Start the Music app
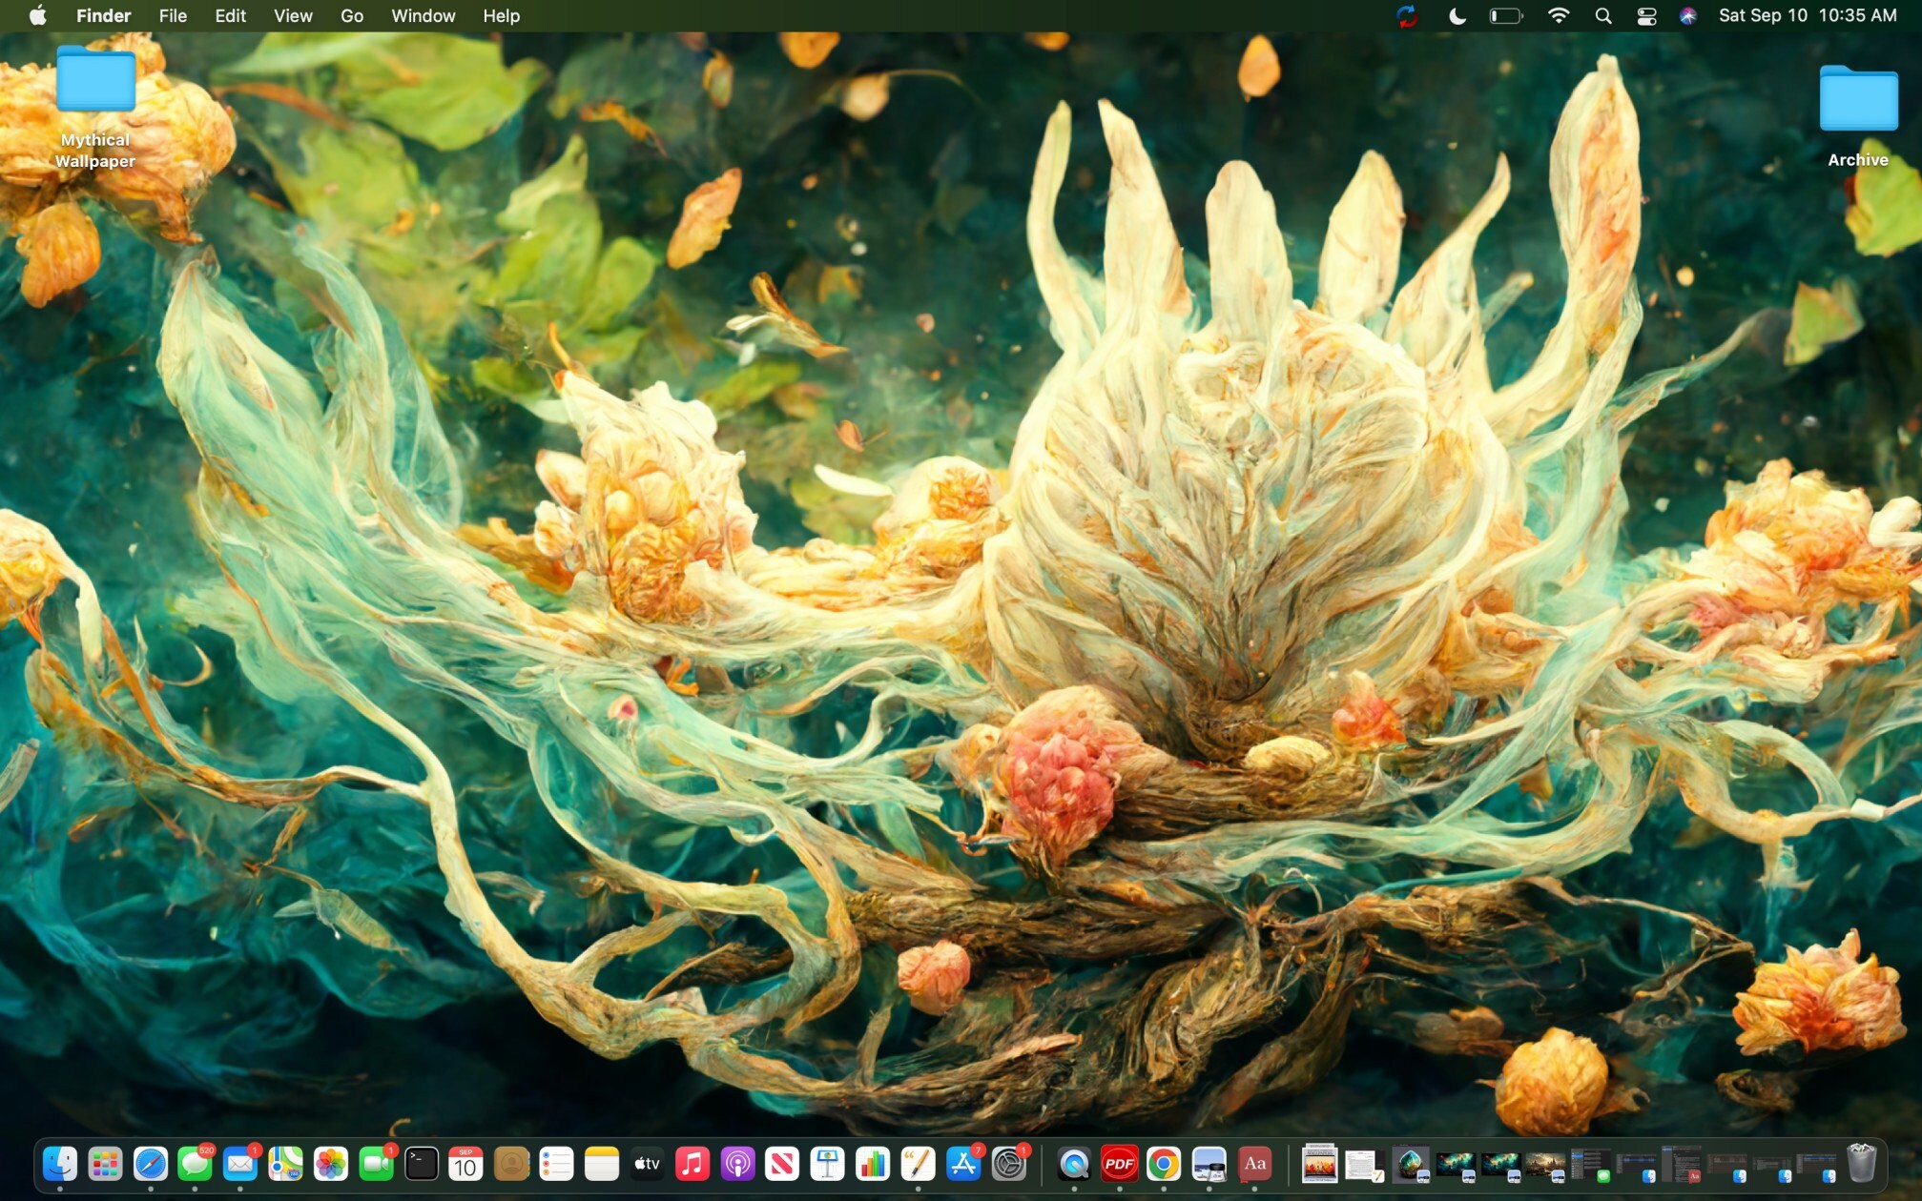This screenshot has width=1922, height=1201. tap(692, 1163)
